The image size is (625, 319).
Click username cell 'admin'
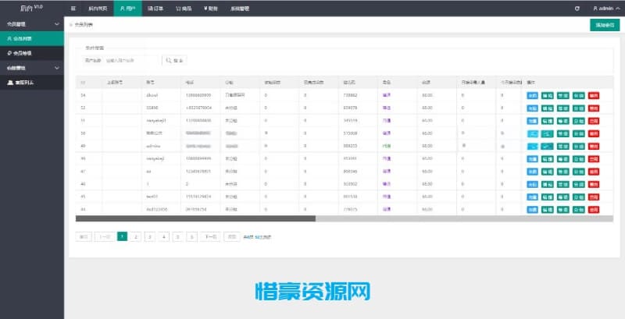152,146
